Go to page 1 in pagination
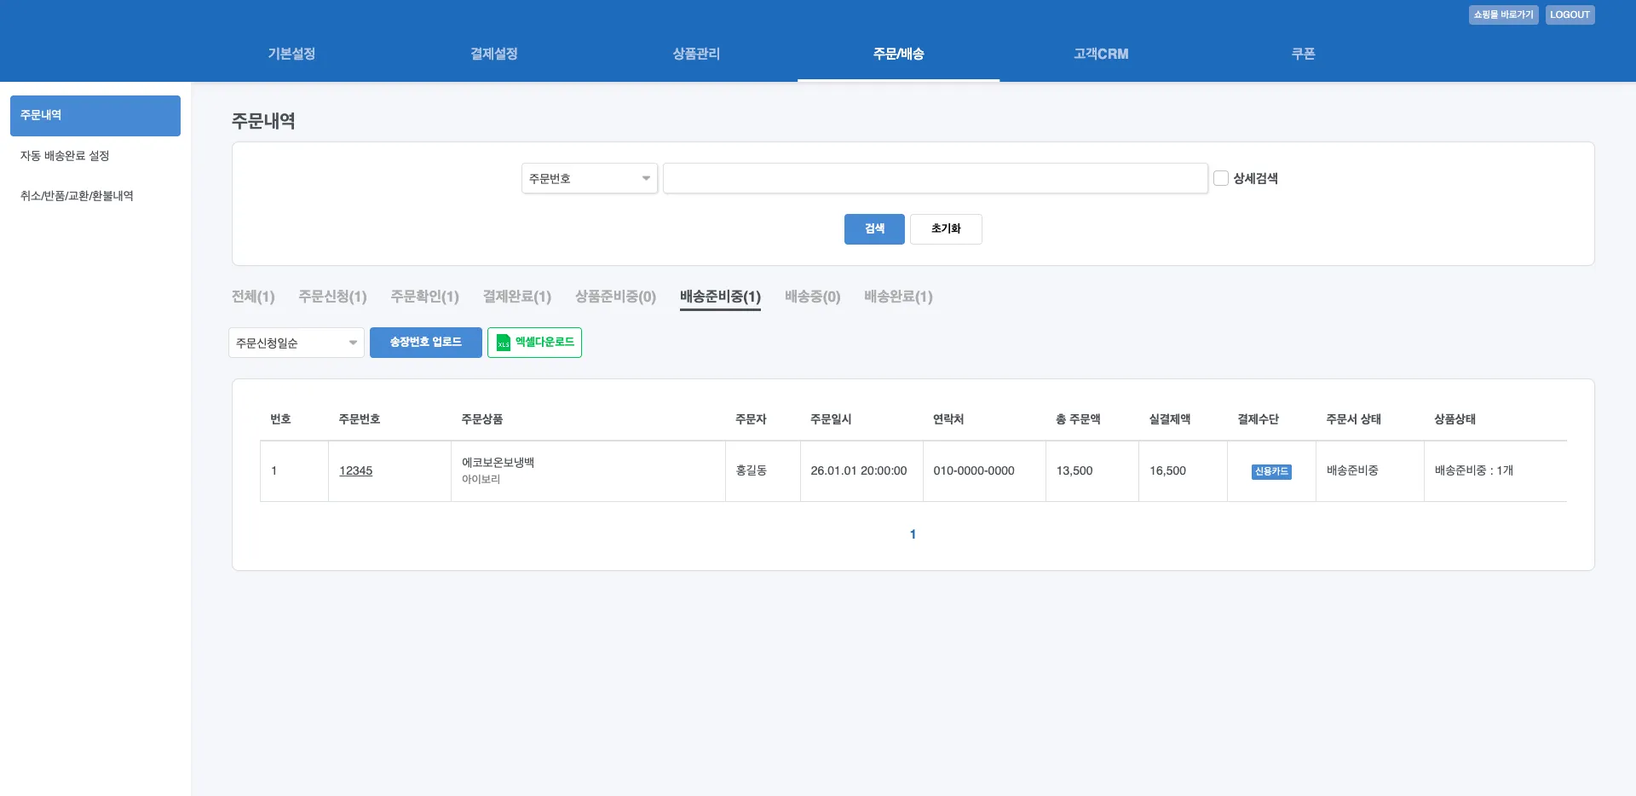1636x796 pixels. [913, 534]
